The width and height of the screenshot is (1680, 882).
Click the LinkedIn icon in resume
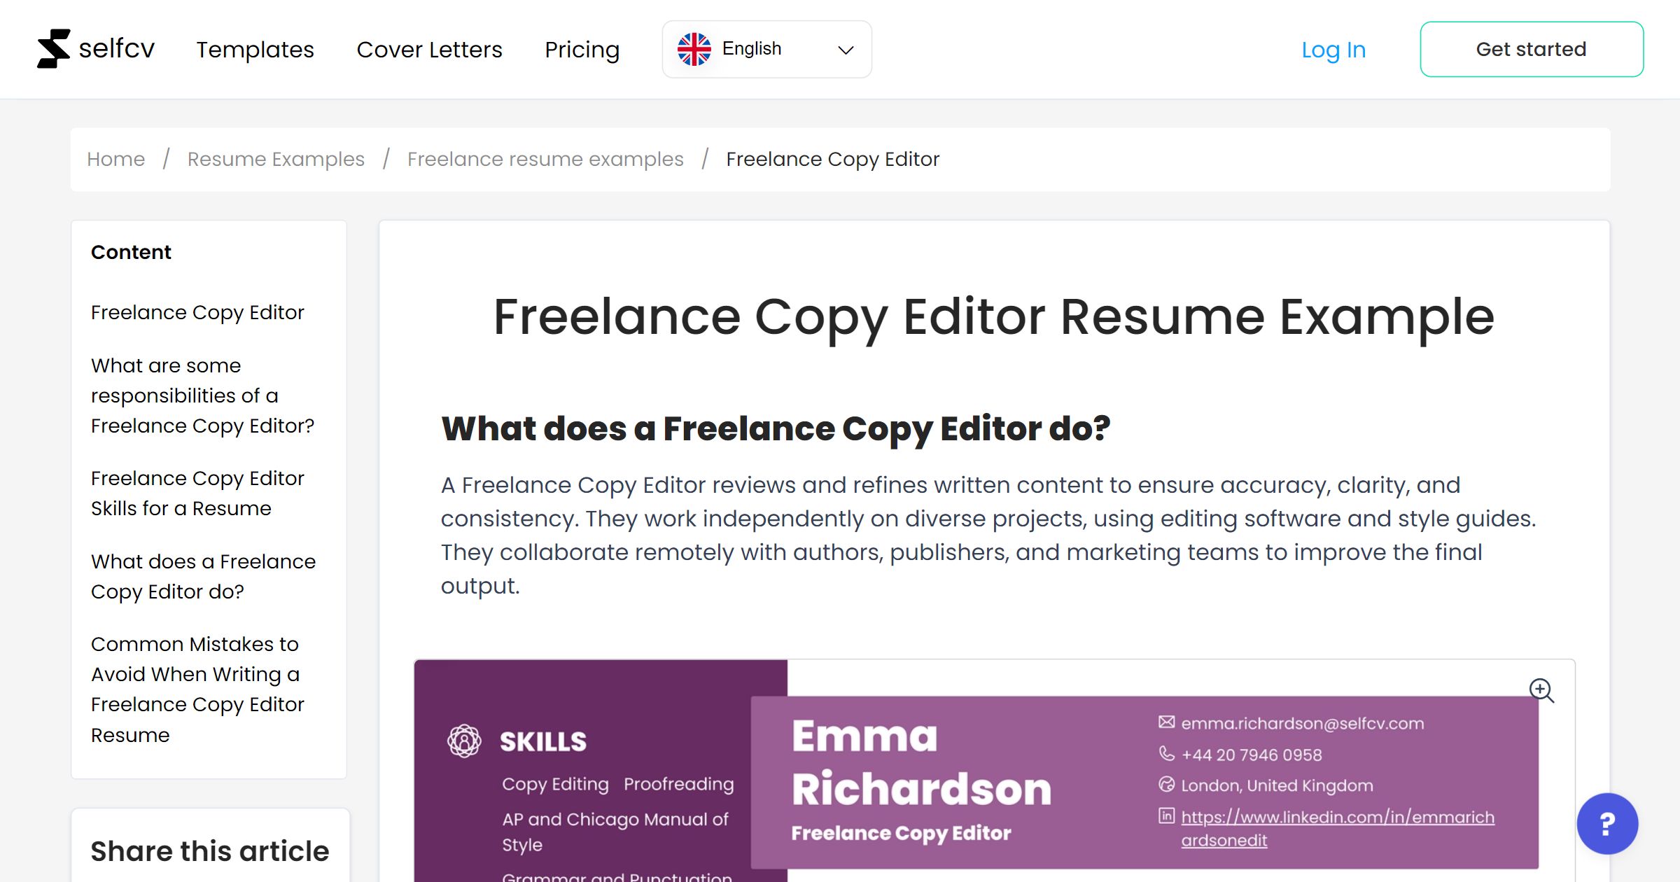tap(1166, 815)
